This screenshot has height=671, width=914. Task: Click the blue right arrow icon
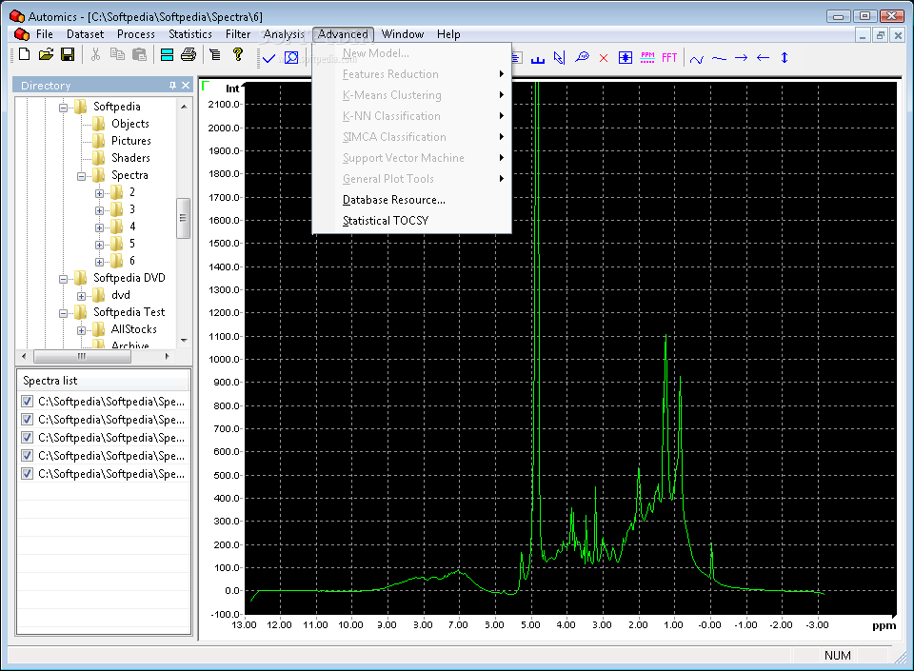click(x=742, y=58)
